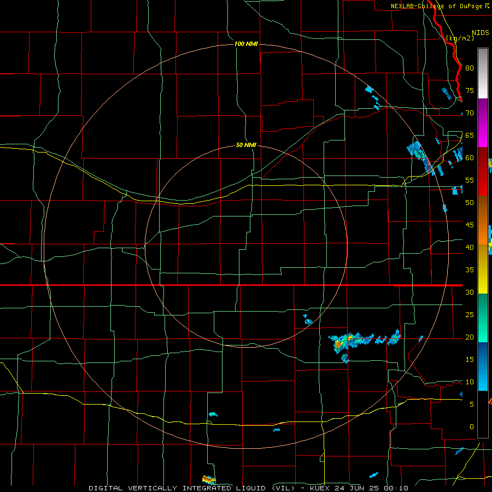Select the gray-white segment of the color bar
The height and width of the screenshot is (492, 492).
tap(483, 73)
